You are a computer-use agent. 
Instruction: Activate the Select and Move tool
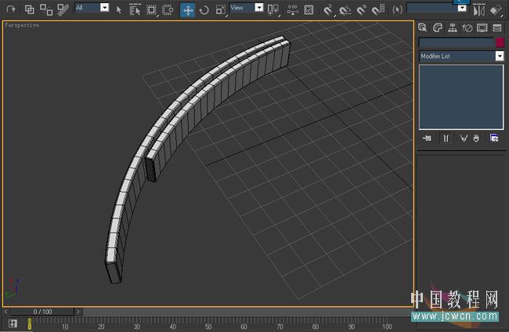[188, 10]
